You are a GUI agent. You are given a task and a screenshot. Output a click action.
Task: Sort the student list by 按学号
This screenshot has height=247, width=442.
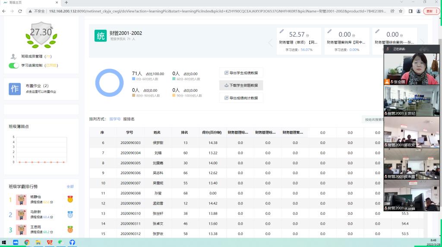click(115, 119)
